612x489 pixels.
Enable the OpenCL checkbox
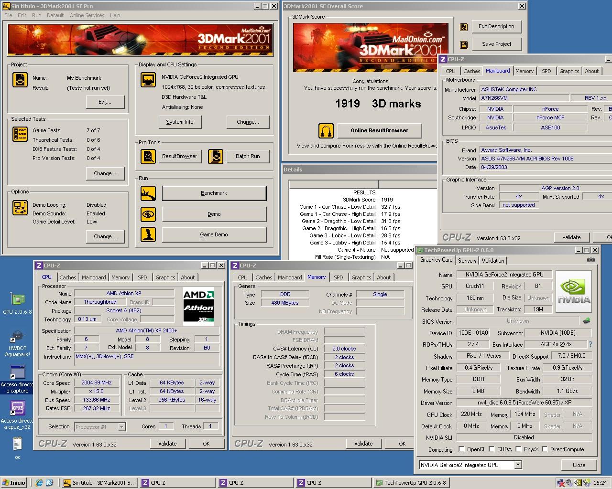(461, 449)
